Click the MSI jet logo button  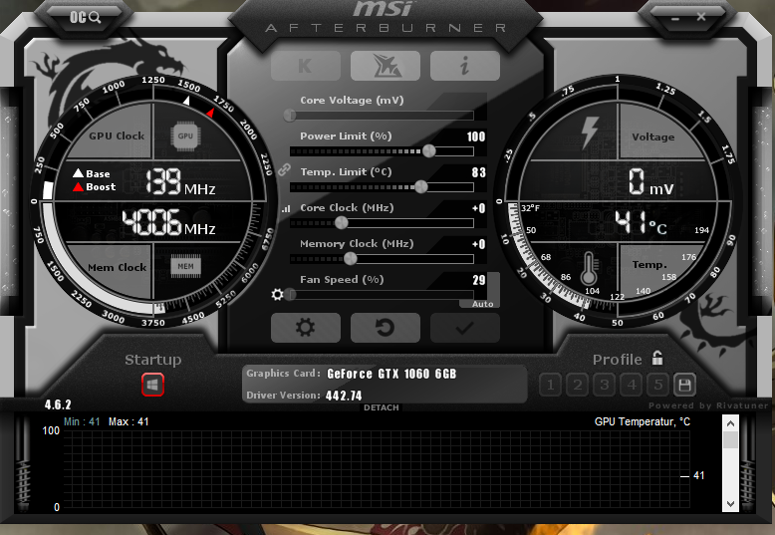[386, 66]
